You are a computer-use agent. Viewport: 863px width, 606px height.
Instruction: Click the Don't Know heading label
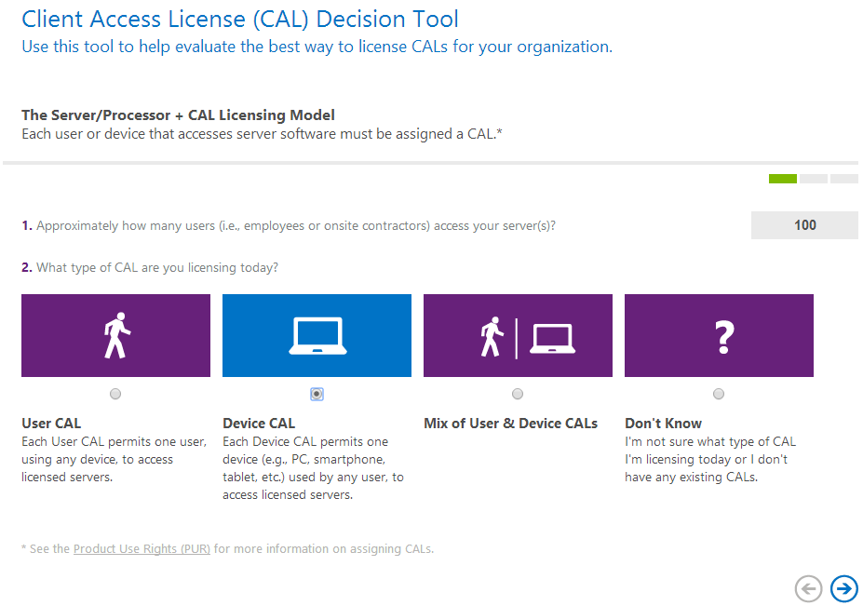663,424
